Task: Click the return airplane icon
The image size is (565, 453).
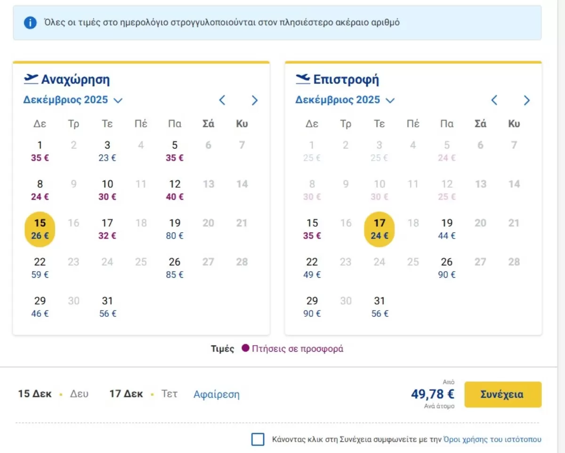Action: click(303, 79)
